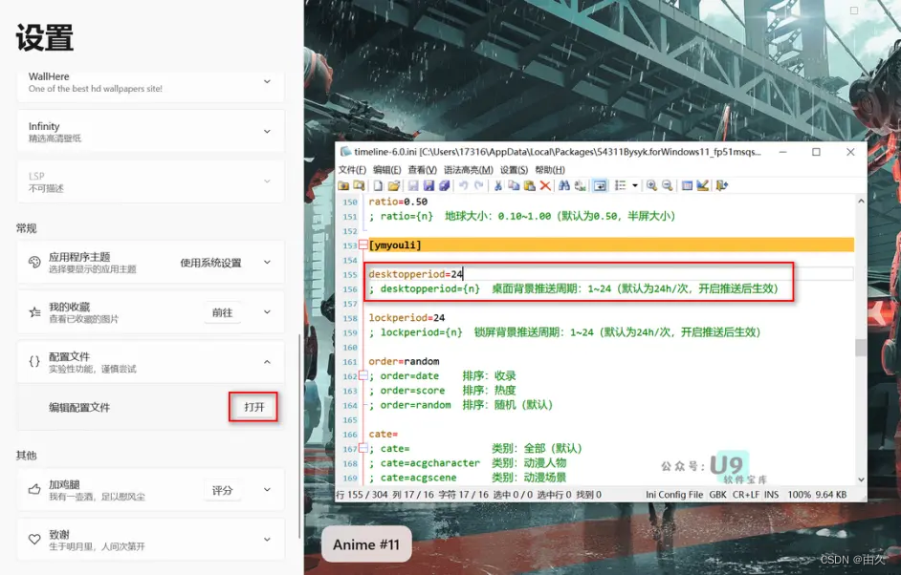Click the GBK encoding status entry
901x575 pixels.
coord(717,495)
